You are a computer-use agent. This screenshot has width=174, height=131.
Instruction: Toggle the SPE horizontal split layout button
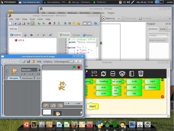tap(89, 24)
